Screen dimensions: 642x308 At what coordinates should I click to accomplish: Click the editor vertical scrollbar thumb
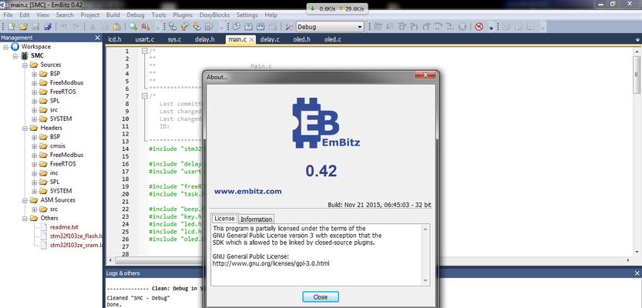[x=637, y=75]
